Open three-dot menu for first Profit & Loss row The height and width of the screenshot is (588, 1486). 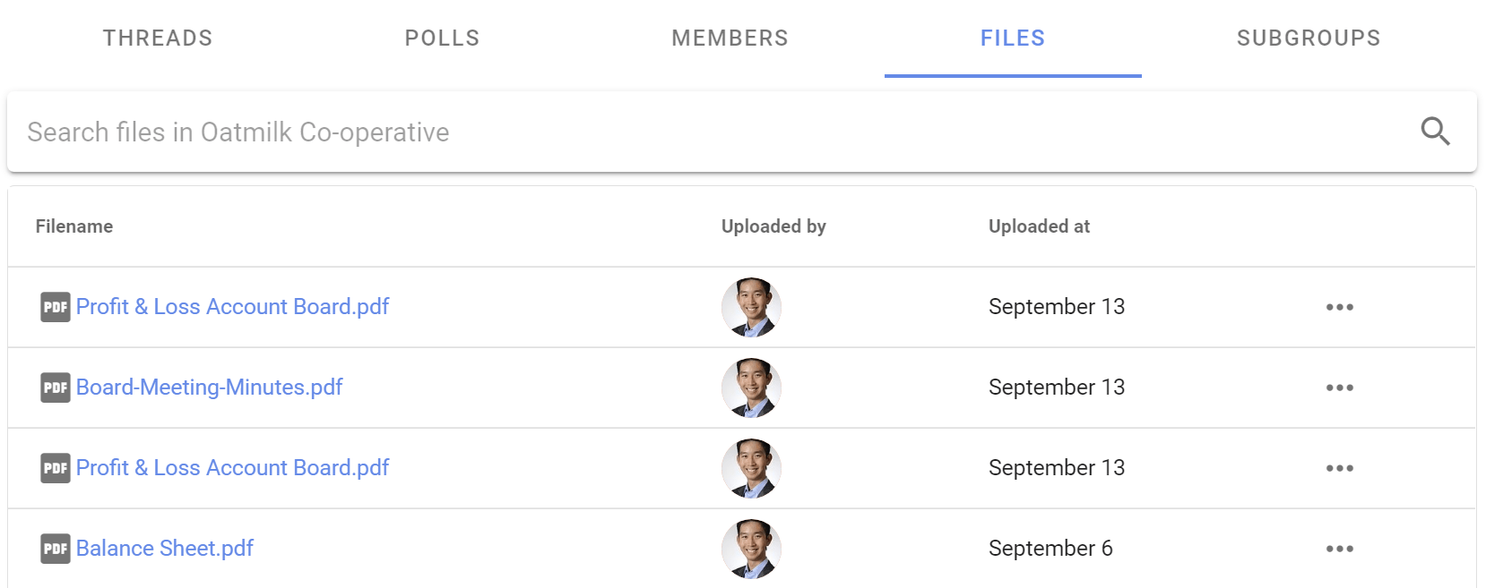point(1340,307)
